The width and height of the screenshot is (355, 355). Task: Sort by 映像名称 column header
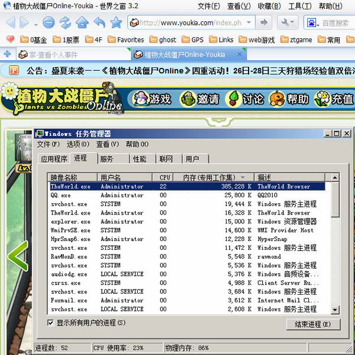pyautogui.click(x=72, y=177)
